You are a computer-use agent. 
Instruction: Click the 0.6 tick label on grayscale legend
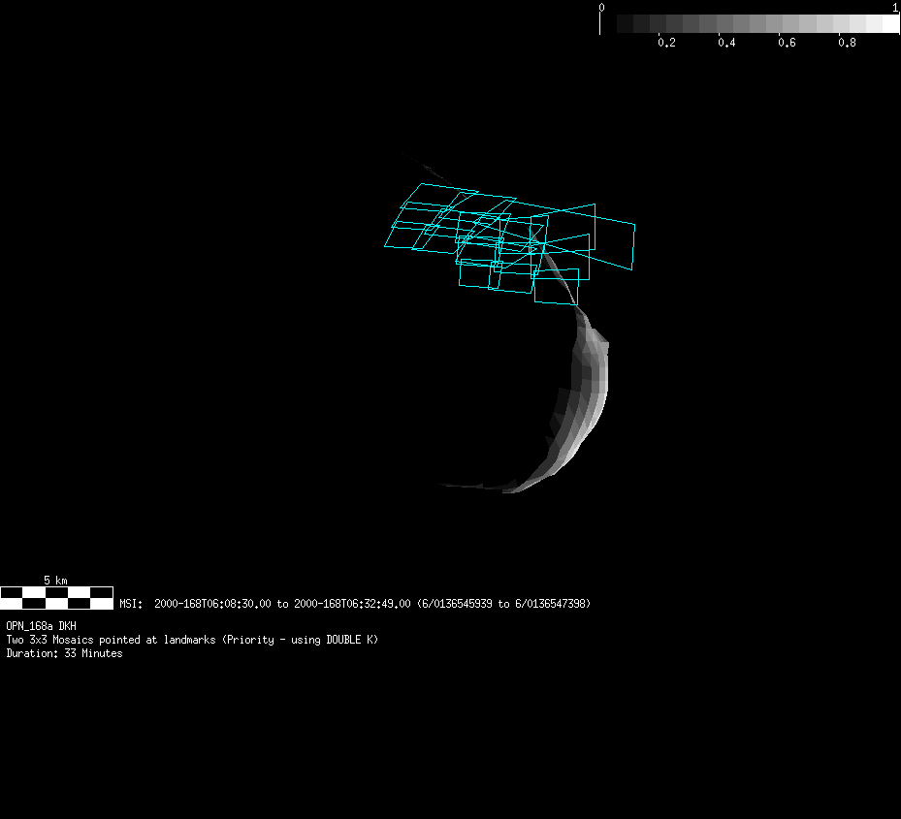(787, 44)
